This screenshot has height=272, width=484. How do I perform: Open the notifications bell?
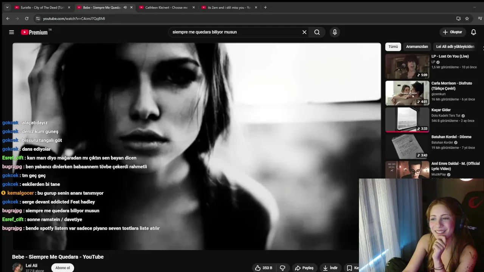coord(473,32)
